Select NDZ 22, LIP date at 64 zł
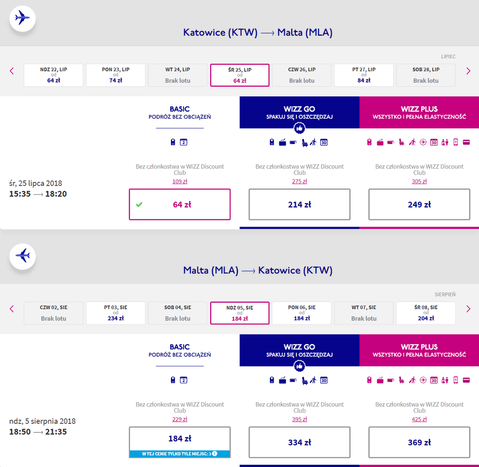Viewport: 479px width, 467px height. [53, 75]
